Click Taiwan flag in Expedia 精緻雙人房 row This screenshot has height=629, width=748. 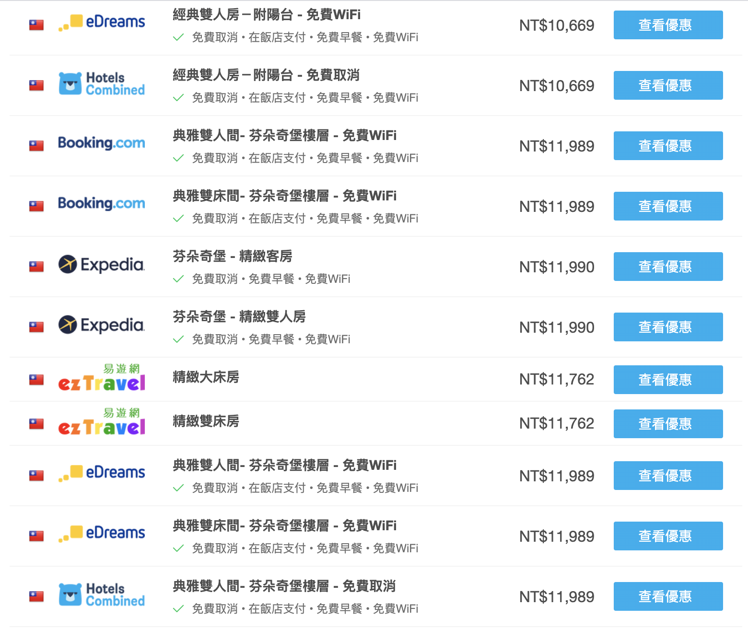[36, 327]
